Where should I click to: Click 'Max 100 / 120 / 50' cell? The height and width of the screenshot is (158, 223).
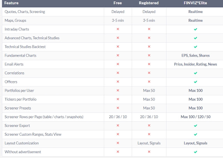click(x=195, y=117)
